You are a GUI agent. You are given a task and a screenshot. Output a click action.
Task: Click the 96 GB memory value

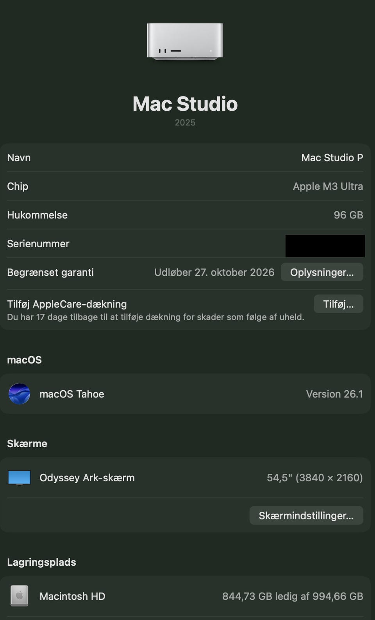[348, 215]
